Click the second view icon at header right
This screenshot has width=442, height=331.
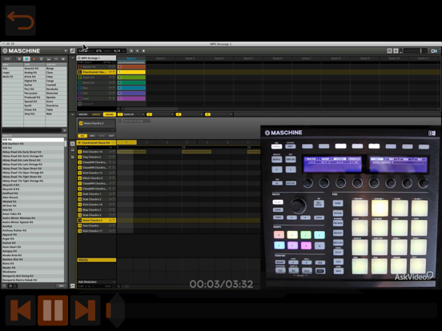396,51
